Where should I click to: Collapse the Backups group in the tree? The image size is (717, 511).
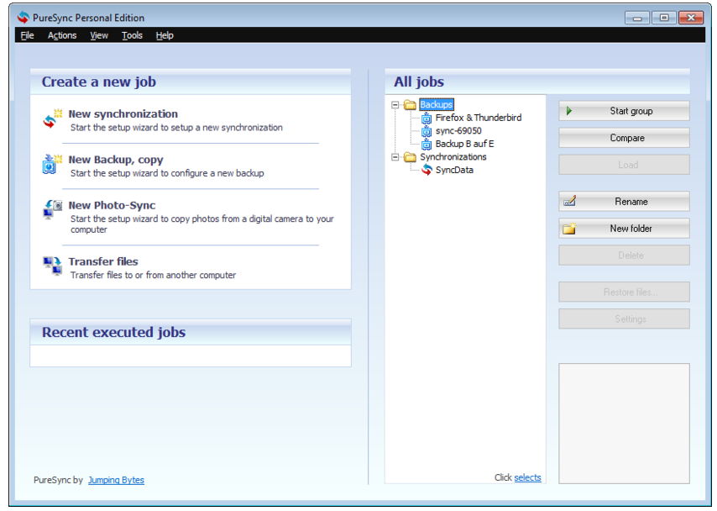click(395, 105)
